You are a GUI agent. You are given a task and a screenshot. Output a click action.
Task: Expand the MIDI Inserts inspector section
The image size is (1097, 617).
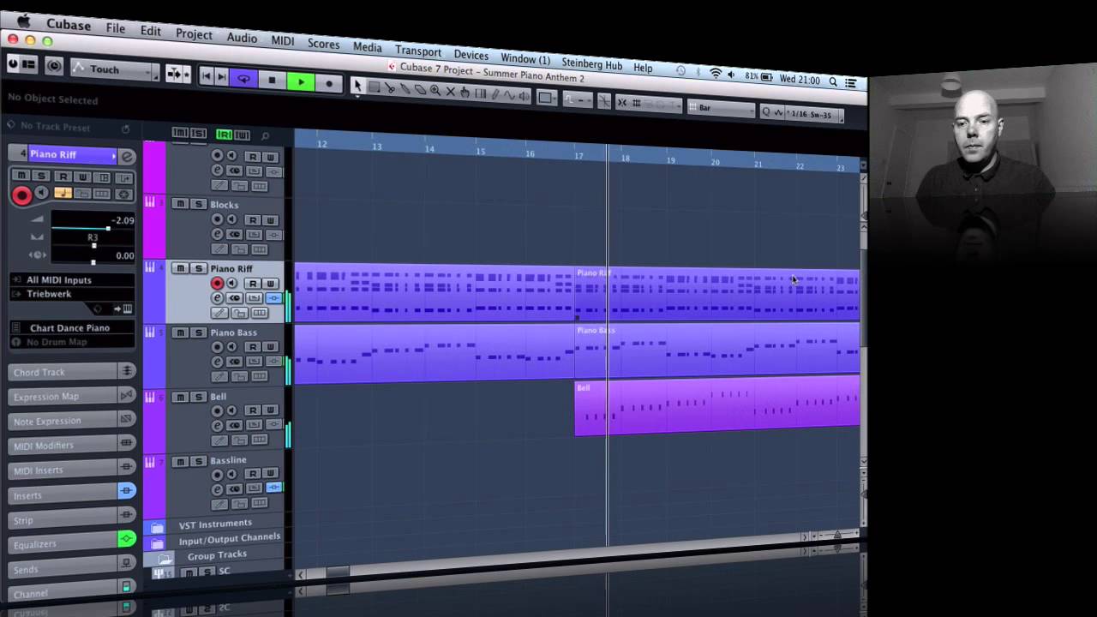pyautogui.click(x=72, y=470)
